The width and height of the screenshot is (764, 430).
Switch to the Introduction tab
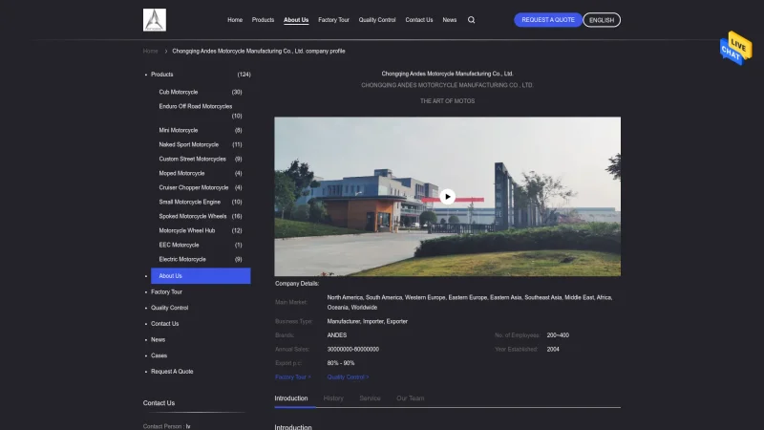(x=291, y=398)
